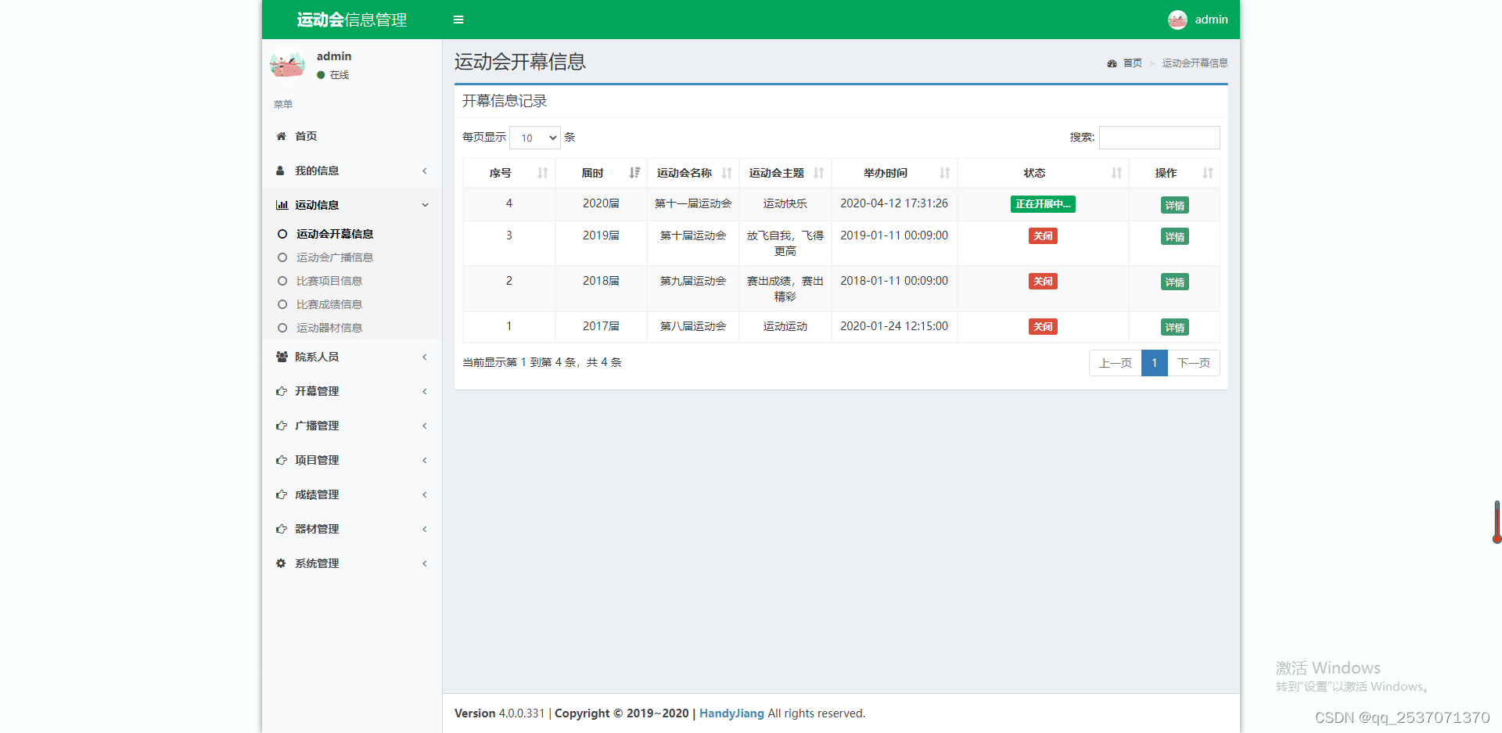
Task: Click the group icon beside 院系人员
Action: 282,357
